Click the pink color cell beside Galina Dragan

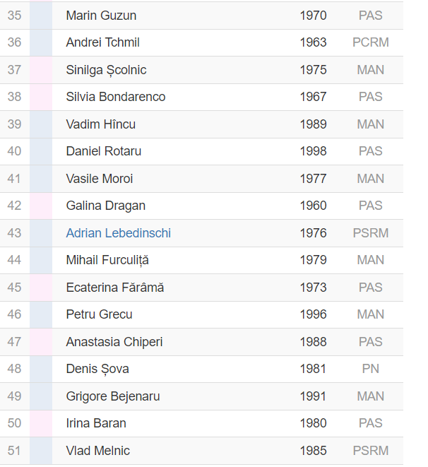(x=41, y=206)
